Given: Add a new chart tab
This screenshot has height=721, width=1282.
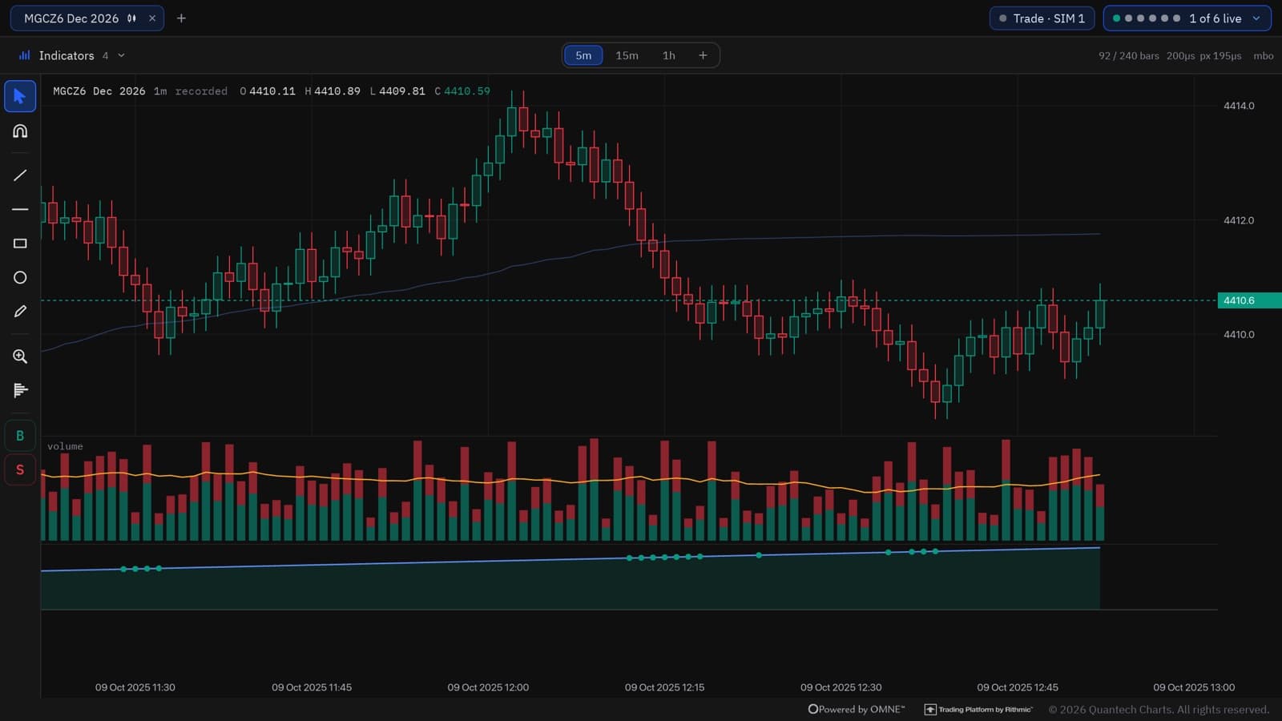Looking at the screenshot, I should coord(181,18).
